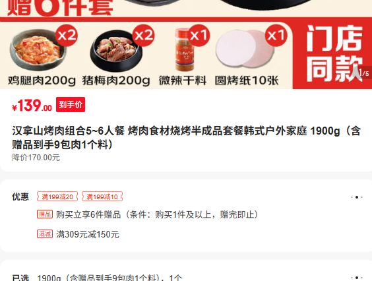Screen dimensions: 372x281
Task: Expand the 已选 specification three-dot menu
Action: 357,278
